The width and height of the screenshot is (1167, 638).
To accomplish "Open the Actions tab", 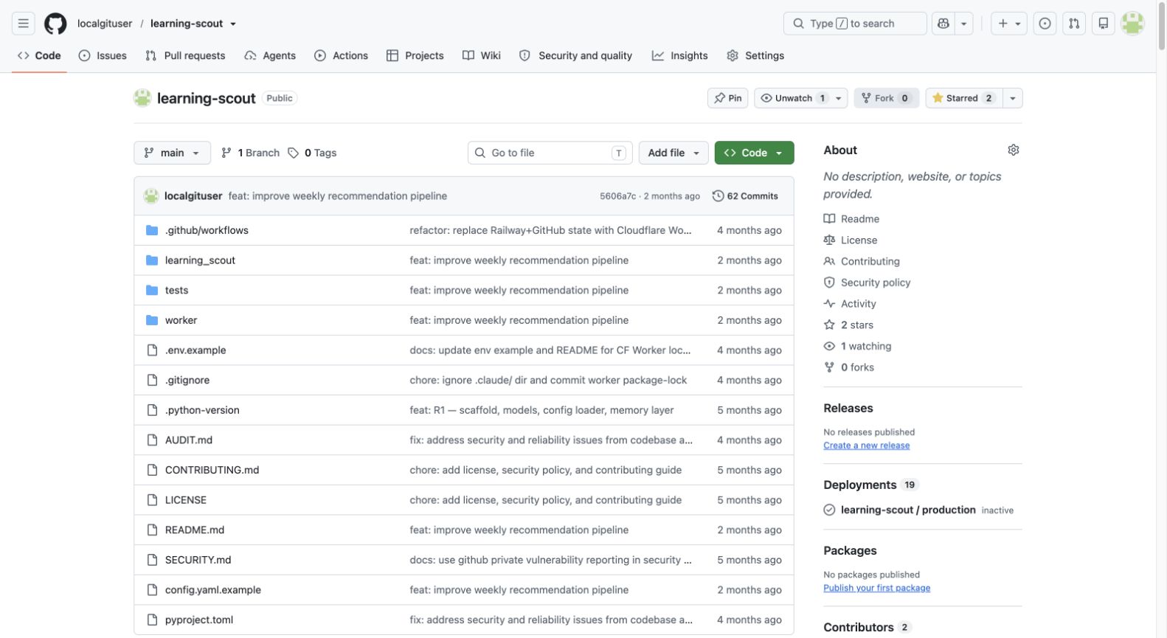I will tap(341, 55).
